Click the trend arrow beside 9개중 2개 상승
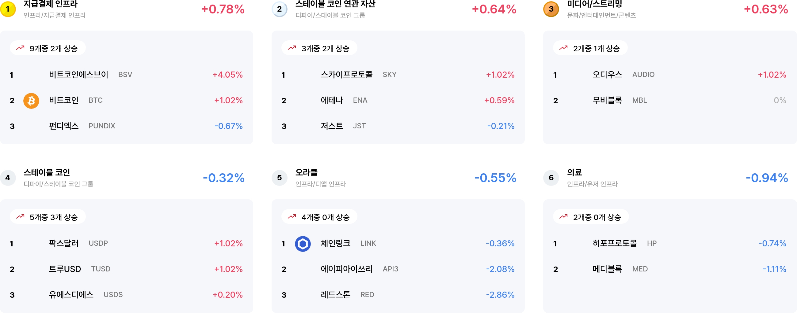The image size is (797, 313). pos(21,48)
